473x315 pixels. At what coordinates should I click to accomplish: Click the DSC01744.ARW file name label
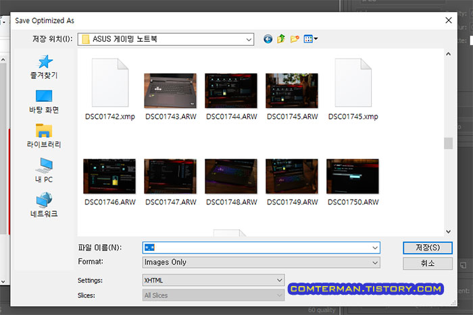coord(231,117)
